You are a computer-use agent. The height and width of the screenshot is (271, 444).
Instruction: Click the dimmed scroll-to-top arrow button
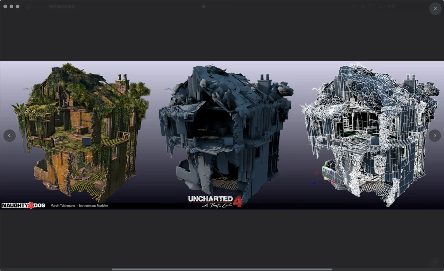434,262
